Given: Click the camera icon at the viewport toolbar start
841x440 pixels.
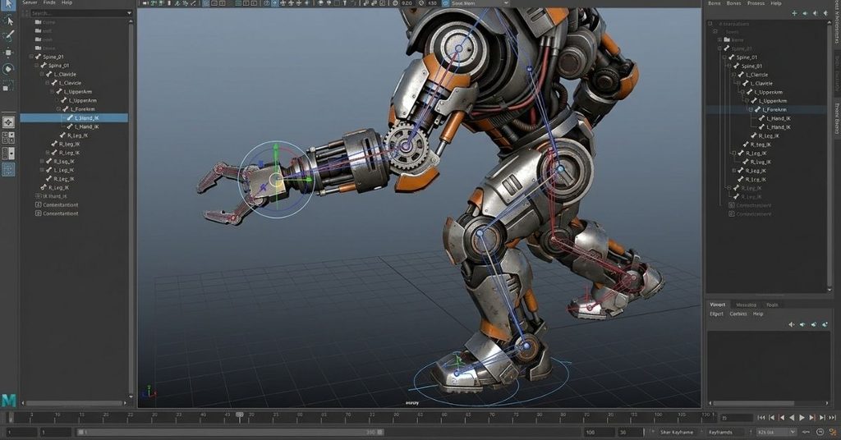Looking at the screenshot, I should [x=145, y=3].
